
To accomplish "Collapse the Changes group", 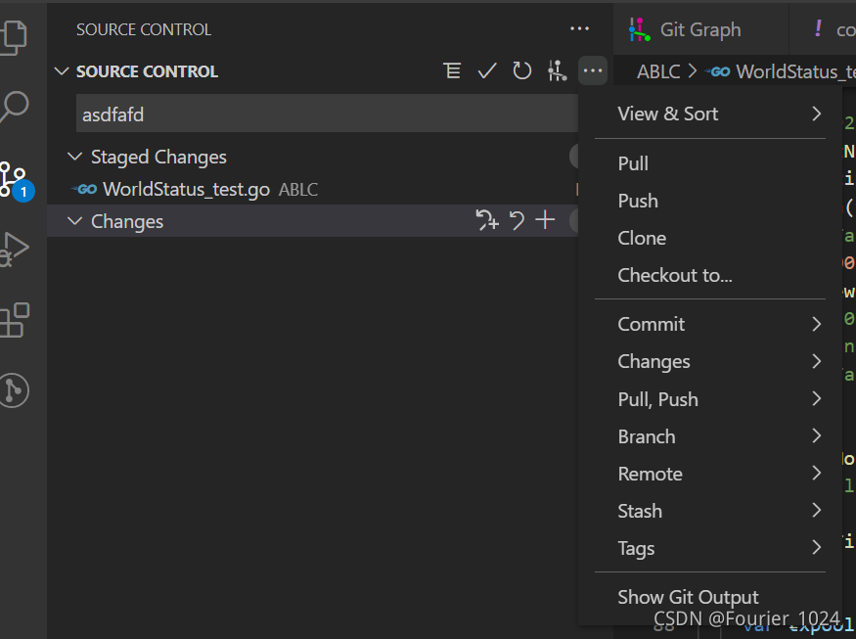I will (74, 221).
